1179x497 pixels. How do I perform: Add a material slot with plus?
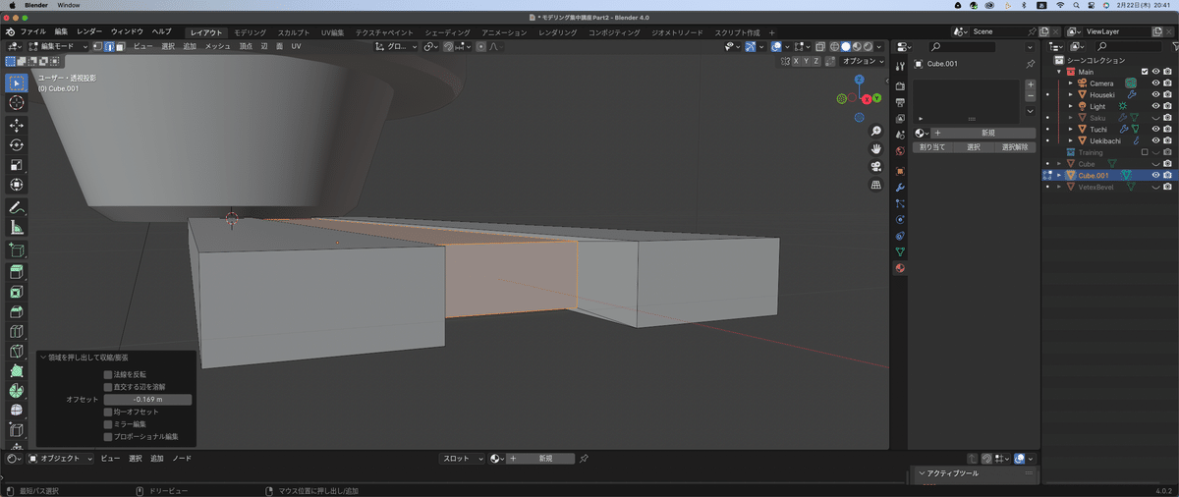pos(1030,84)
